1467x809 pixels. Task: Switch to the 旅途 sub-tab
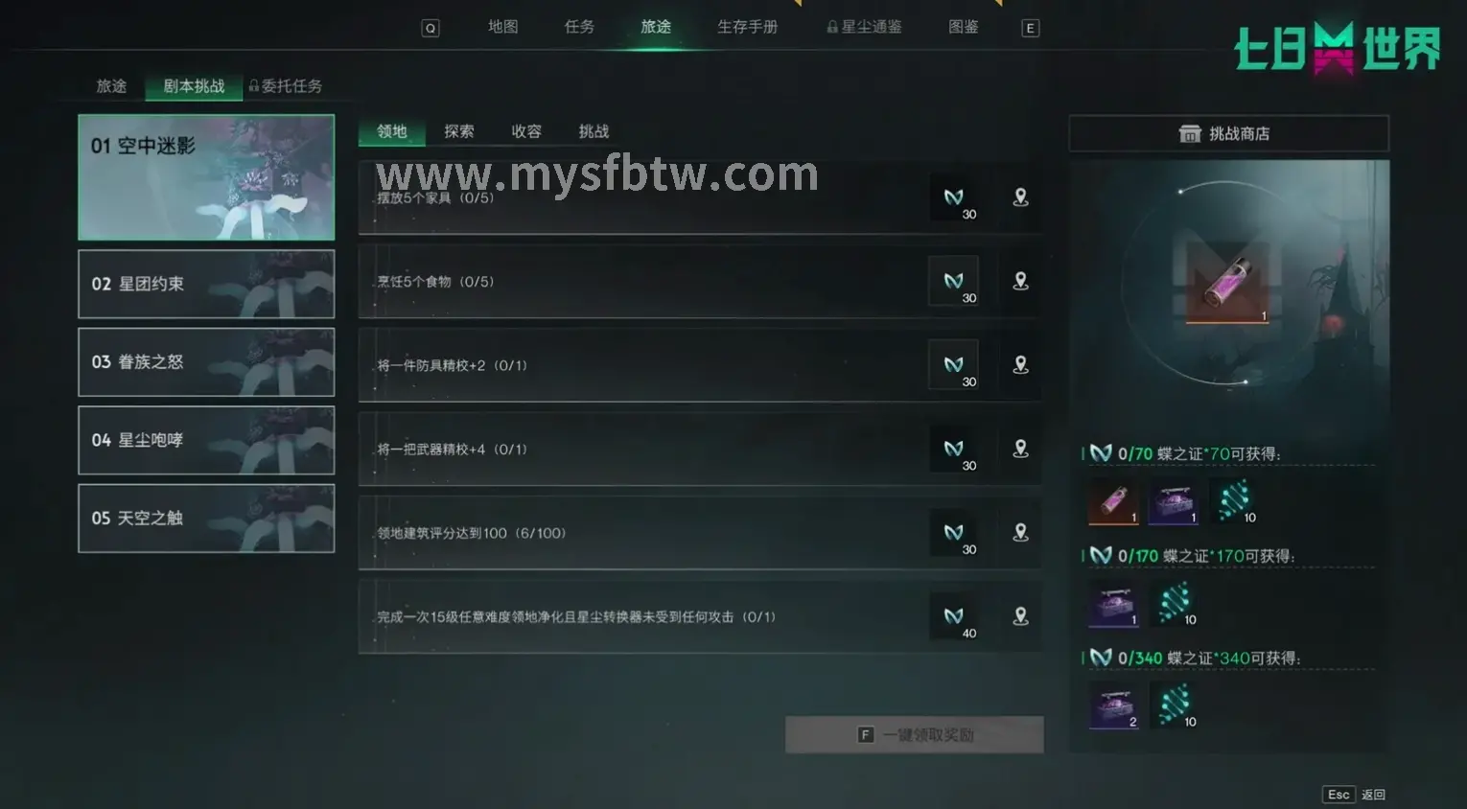[111, 86]
